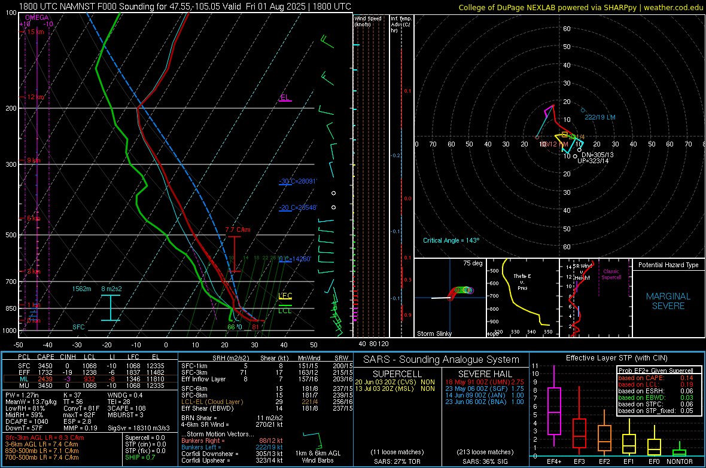Viewport: 706px width, 468px height.
Task: Click the '23 May 06 00Z (SGF) 1.75' analogue
Action: (x=485, y=389)
